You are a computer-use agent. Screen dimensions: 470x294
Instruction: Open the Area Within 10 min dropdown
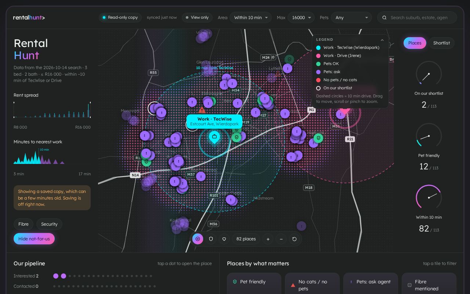click(250, 18)
